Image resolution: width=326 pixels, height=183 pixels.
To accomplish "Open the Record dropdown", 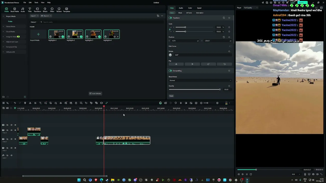I will click(46, 16).
